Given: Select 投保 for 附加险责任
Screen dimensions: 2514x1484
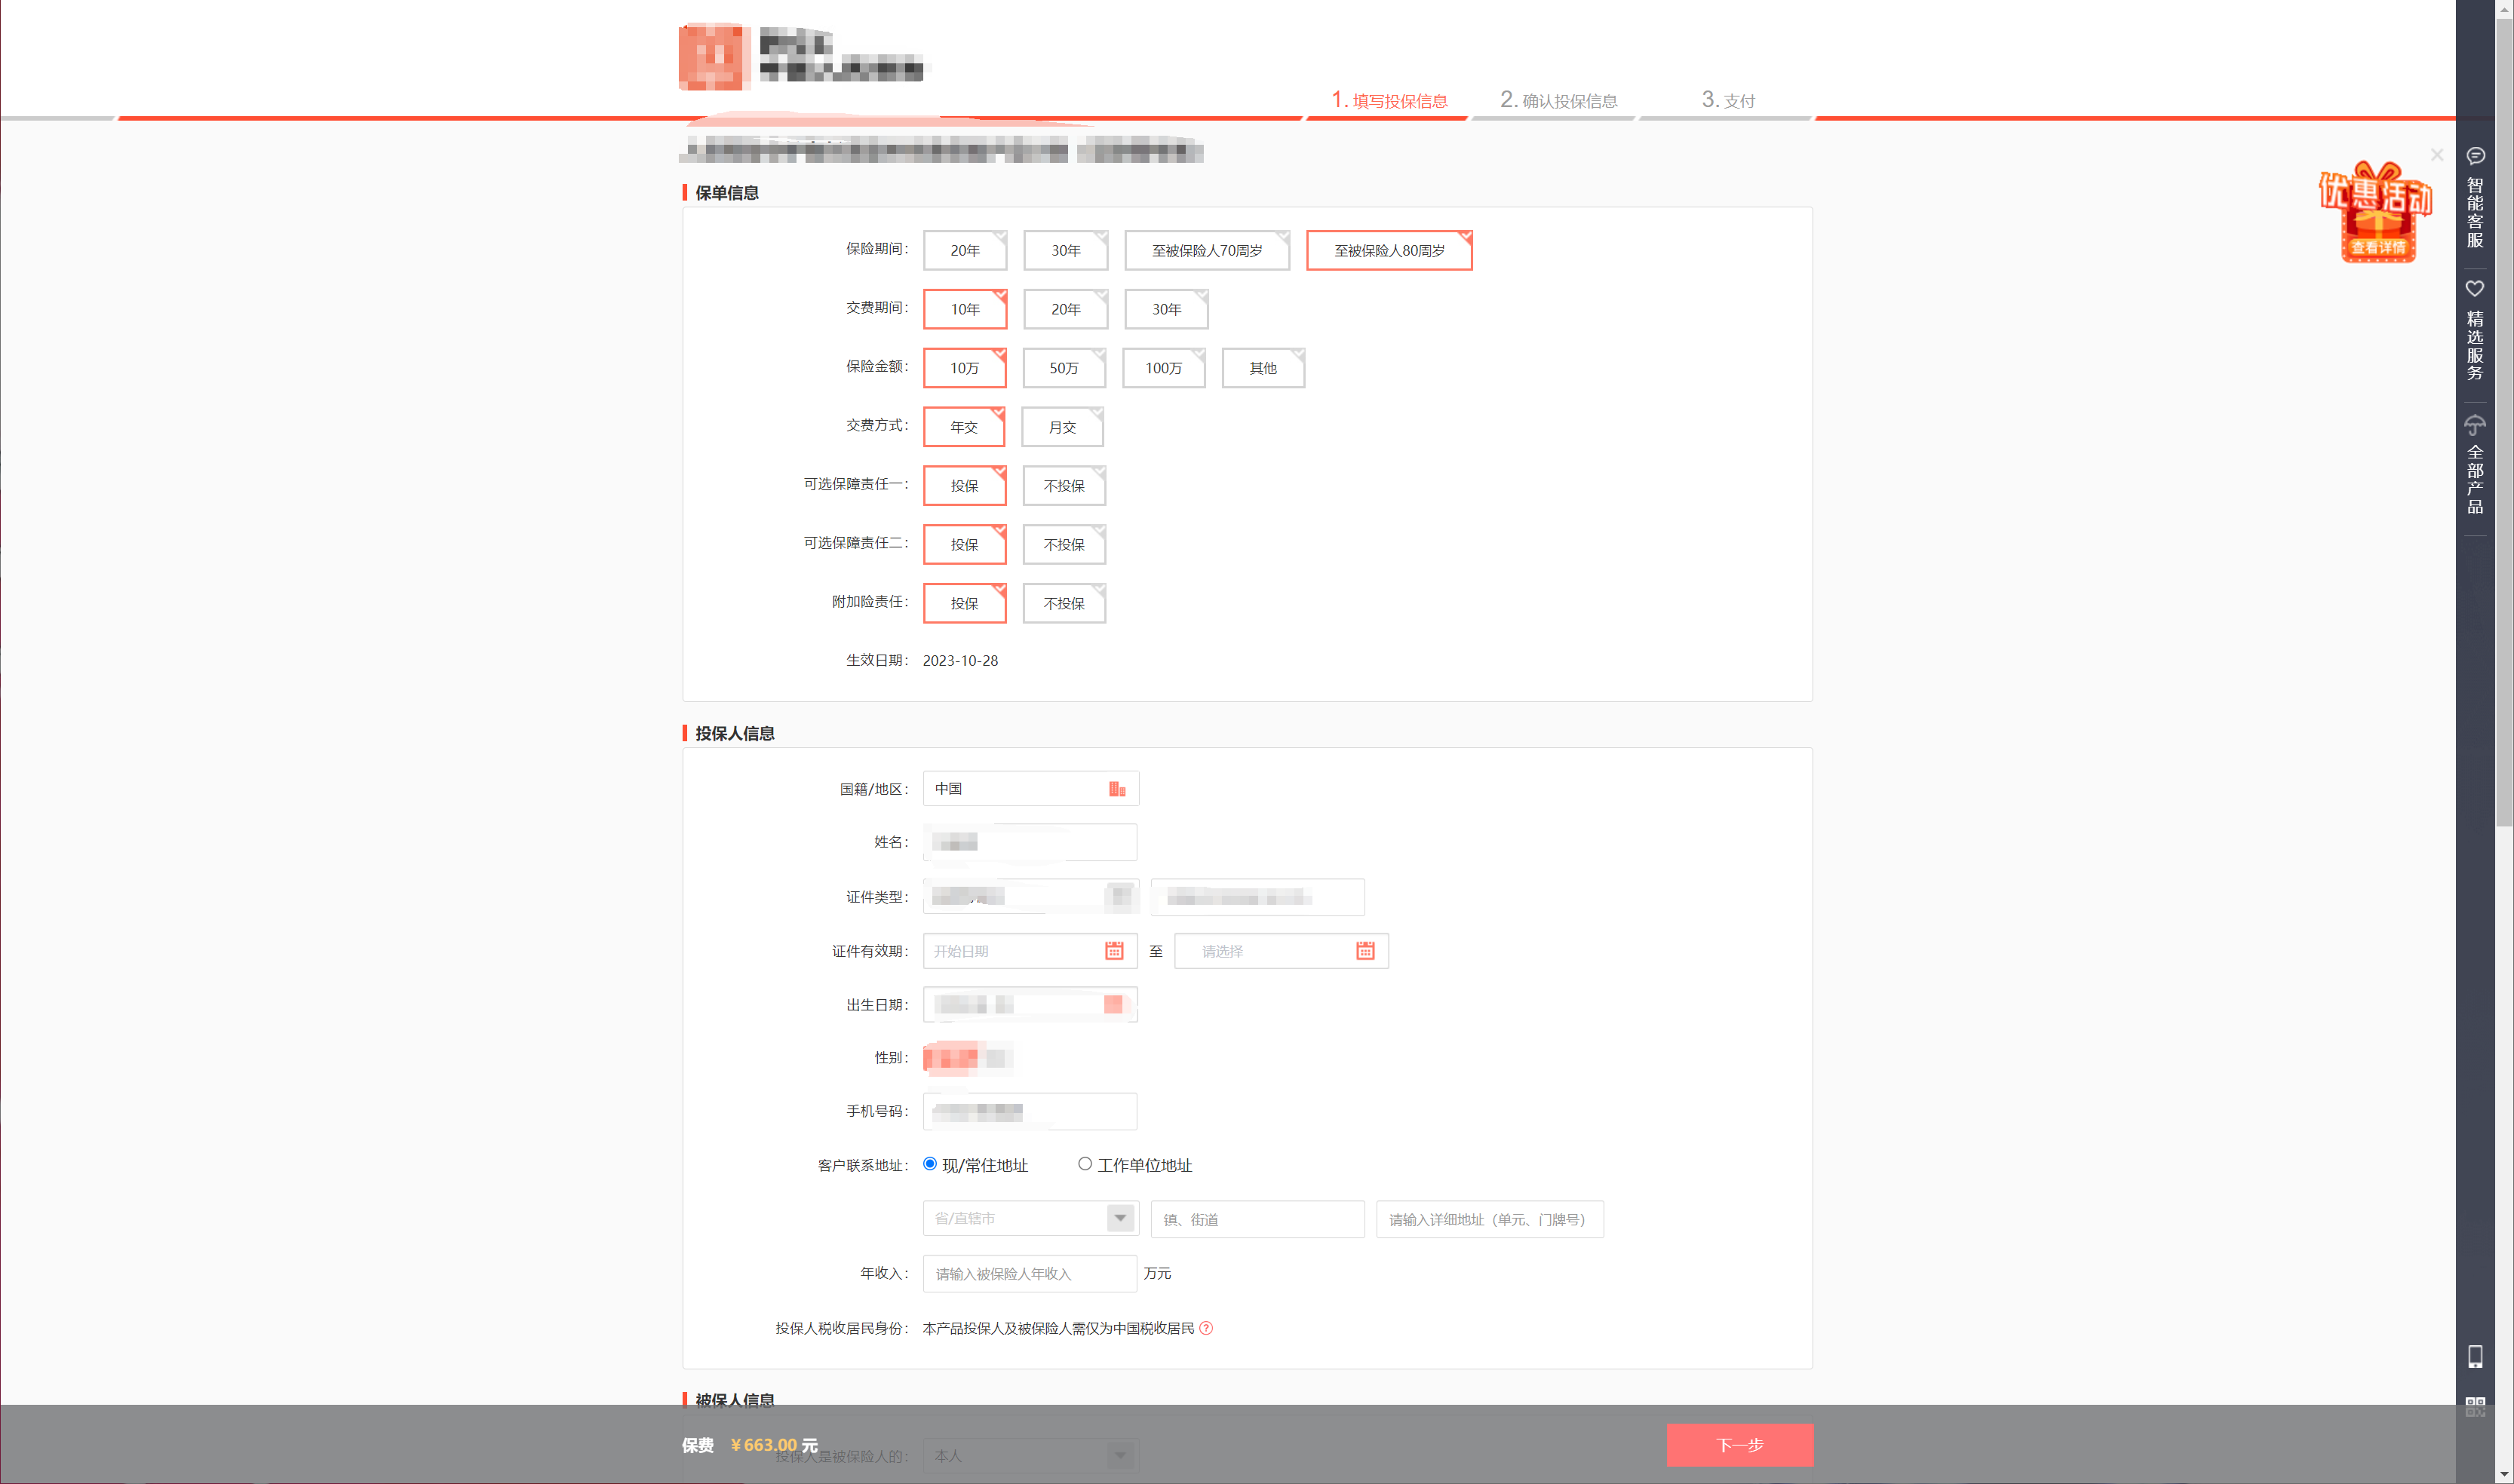Looking at the screenshot, I should click(965, 604).
